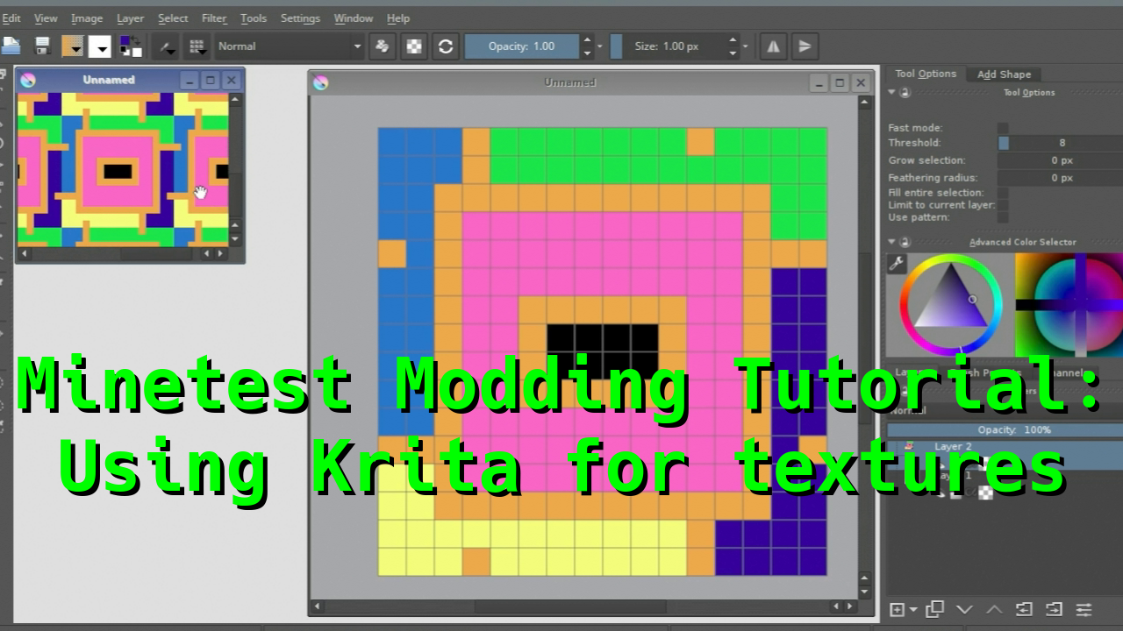Open the Edit brush settings icon
Image resolution: width=1123 pixels, height=631 pixels.
[165, 46]
